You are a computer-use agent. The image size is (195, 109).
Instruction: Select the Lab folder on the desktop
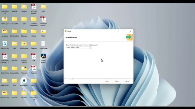[x=14, y=45]
